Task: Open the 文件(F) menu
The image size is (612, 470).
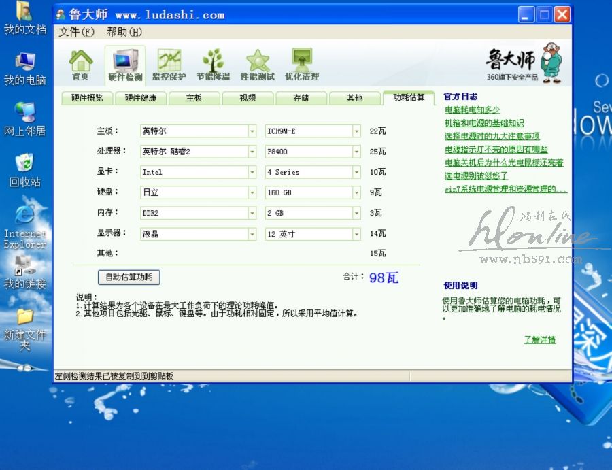Action: tap(76, 32)
